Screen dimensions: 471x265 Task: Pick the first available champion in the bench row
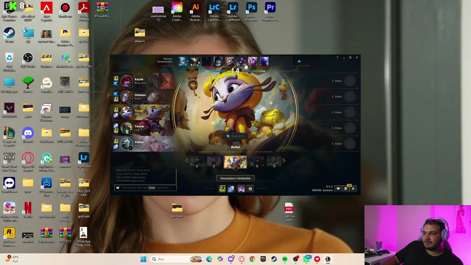coord(183,61)
